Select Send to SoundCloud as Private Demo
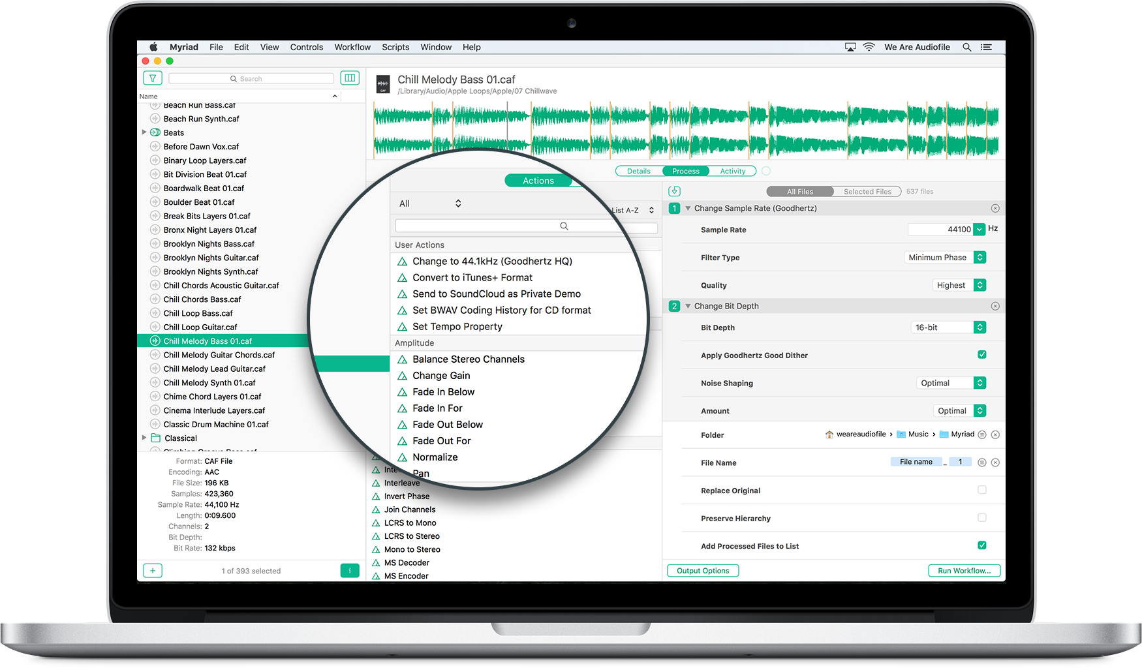This screenshot has width=1142, height=668. click(x=497, y=294)
